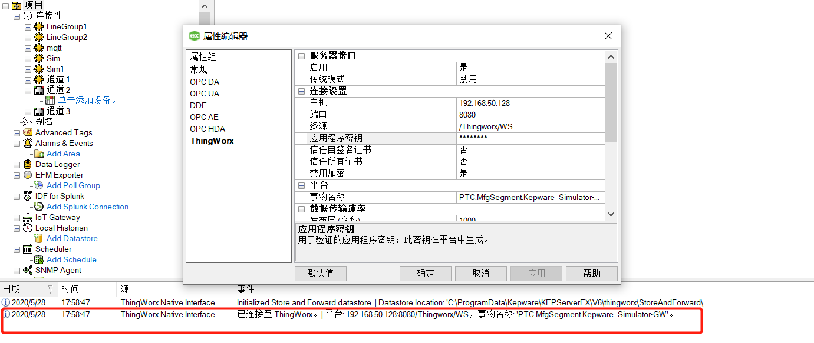This screenshot has height=343, width=814.
Task: Click the 项目 project root icon
Action: 17,5
